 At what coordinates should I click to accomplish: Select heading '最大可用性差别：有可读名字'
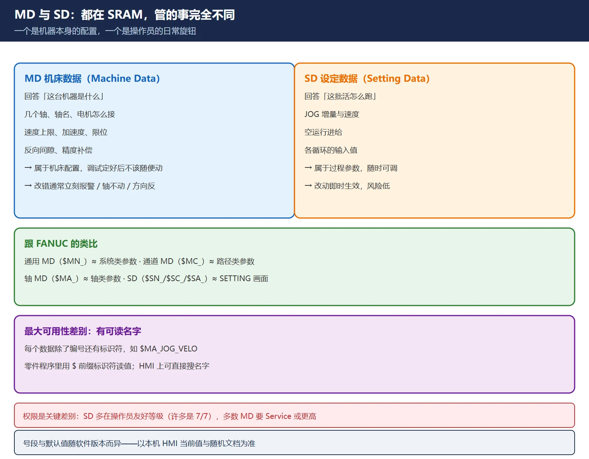83,331
